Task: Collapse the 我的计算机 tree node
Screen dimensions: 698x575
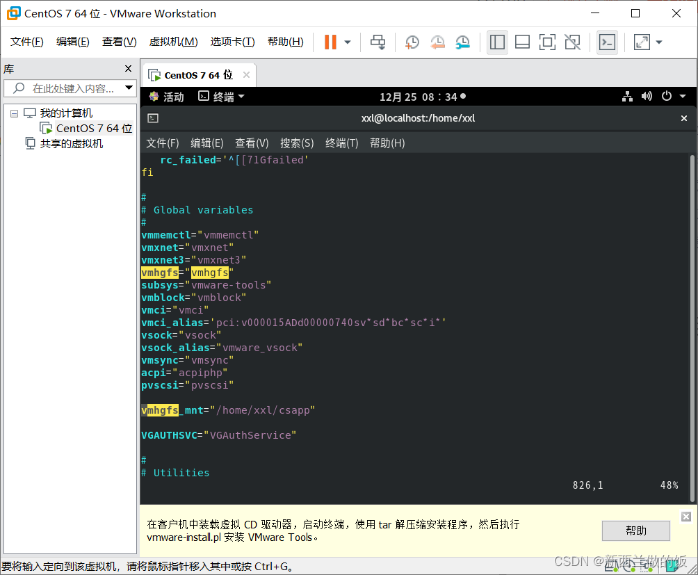Action: pyautogui.click(x=14, y=113)
